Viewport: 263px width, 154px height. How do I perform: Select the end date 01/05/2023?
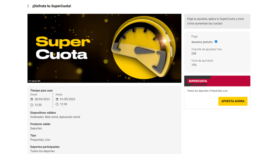67,99
